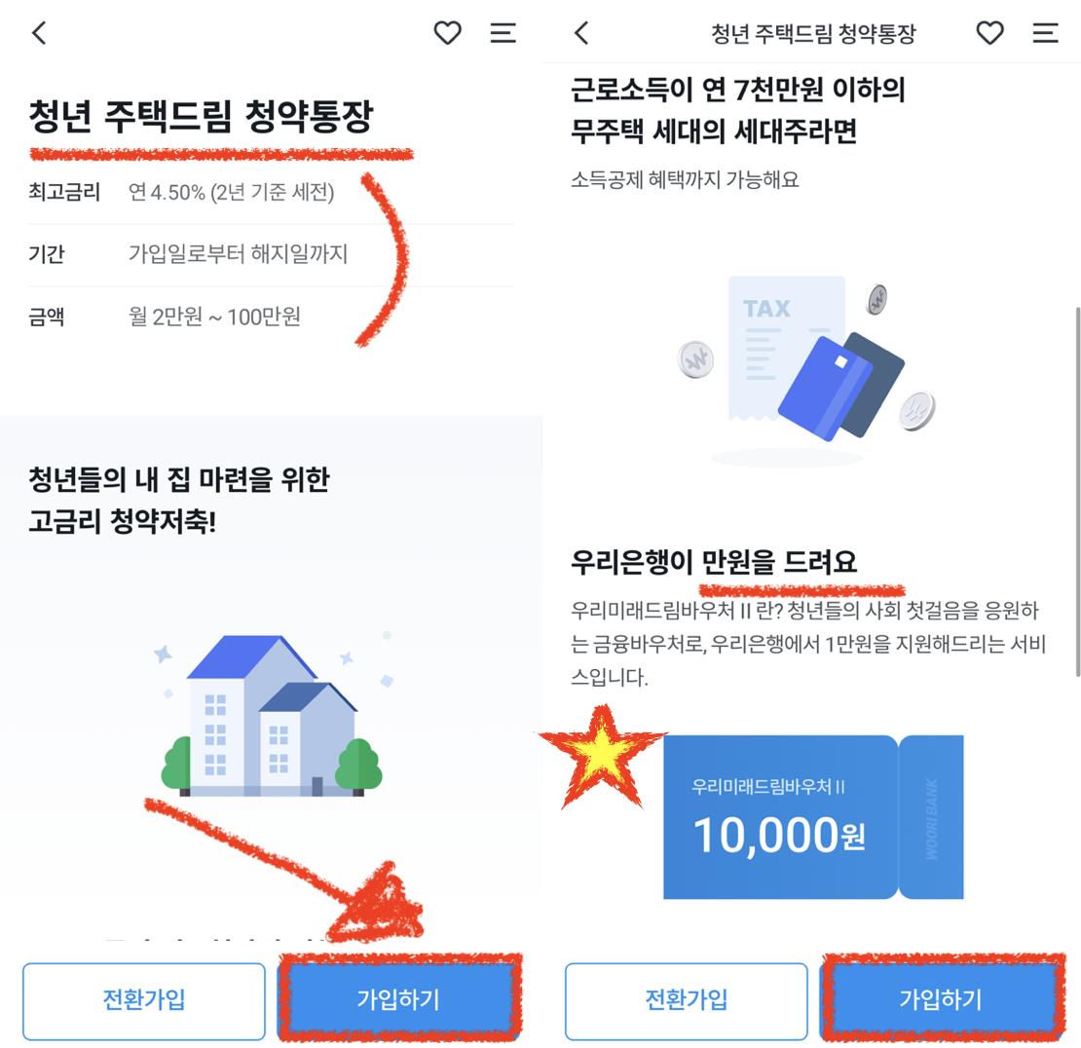This screenshot has height=1048, width=1081.
Task: Open the hamburger menu on left screen
Action: (x=503, y=32)
